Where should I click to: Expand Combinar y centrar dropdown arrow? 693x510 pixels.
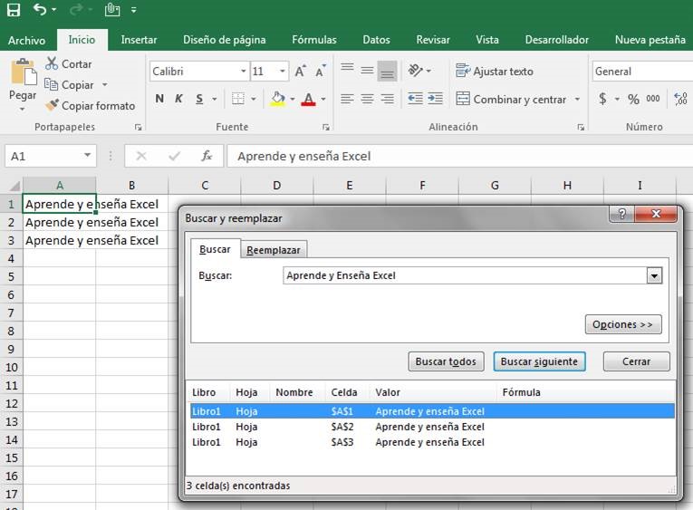(577, 99)
